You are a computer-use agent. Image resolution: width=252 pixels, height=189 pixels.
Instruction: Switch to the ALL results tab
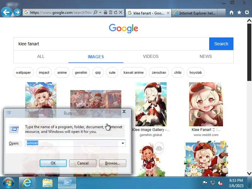click(x=41, y=57)
